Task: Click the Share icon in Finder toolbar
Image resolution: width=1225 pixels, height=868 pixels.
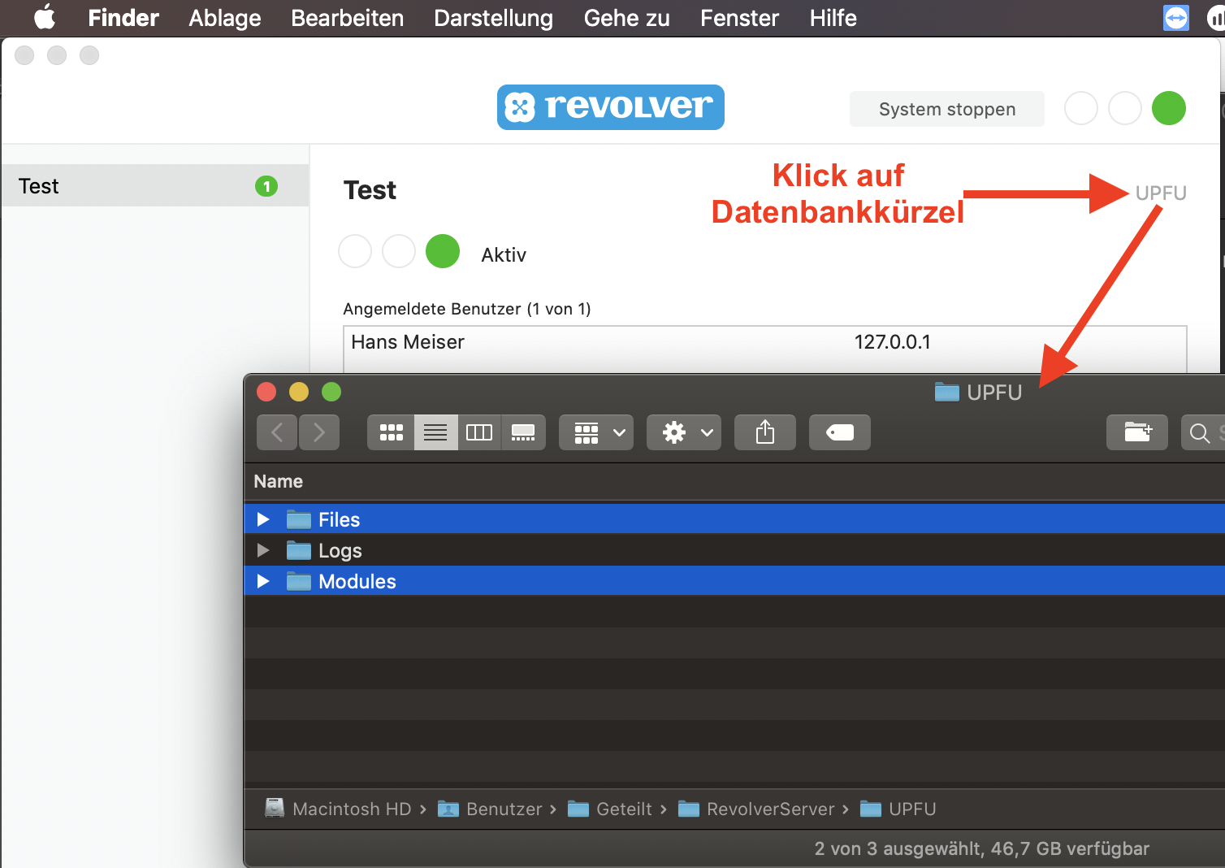Action: tap(764, 432)
